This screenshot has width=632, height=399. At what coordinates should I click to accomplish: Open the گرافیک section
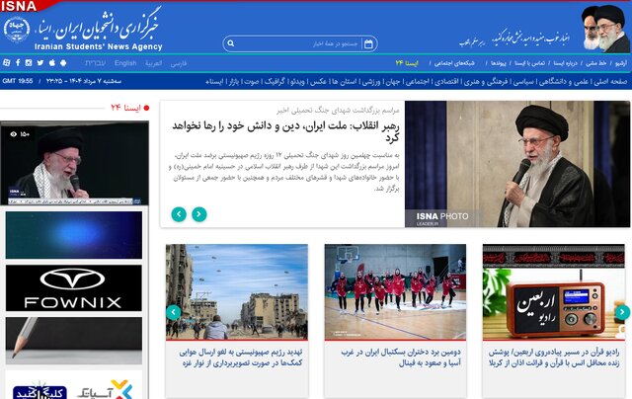(x=275, y=82)
